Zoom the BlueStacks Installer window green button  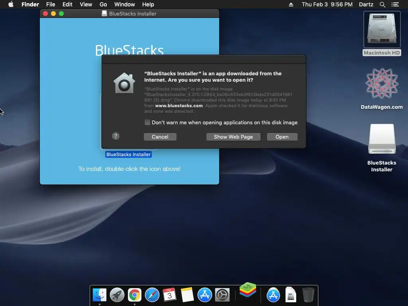tap(61, 14)
